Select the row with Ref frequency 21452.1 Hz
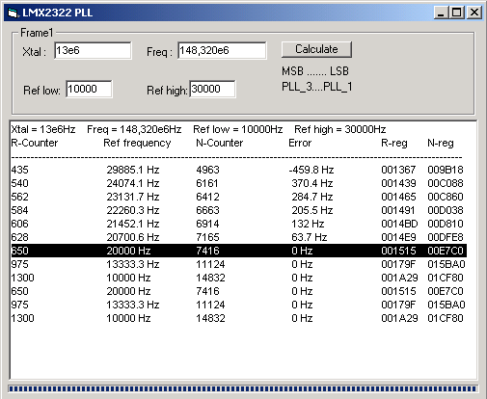The image size is (487, 399). click(238, 224)
